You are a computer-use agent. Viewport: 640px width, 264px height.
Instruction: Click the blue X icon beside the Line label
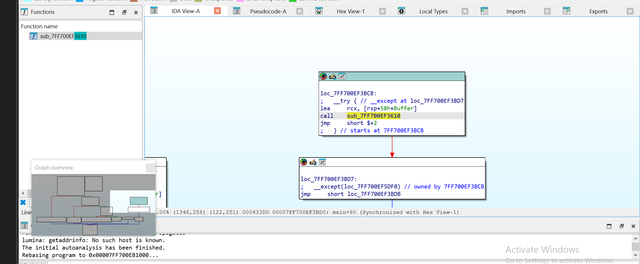[23, 203]
